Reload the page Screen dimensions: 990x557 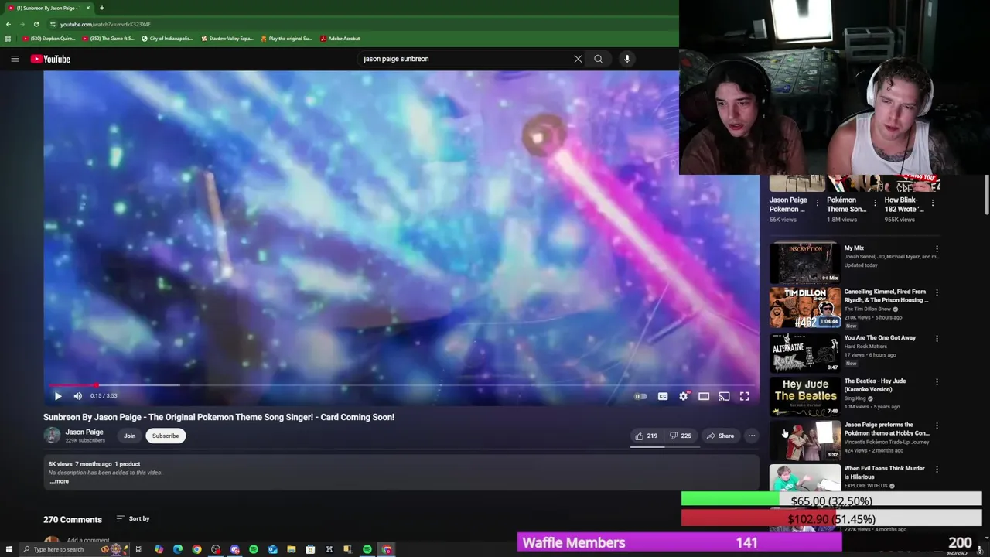(36, 24)
